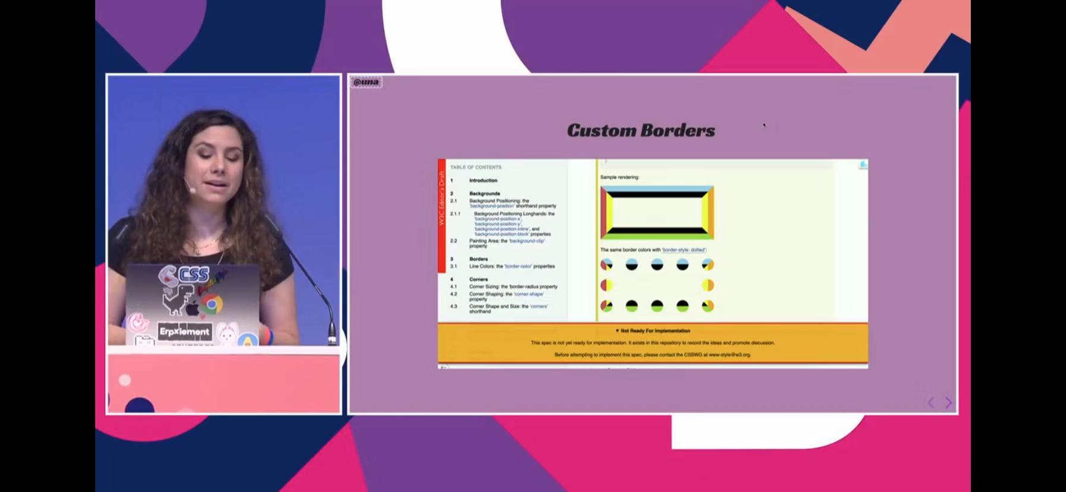1066x492 pixels.
Task: Open Corner Sizing border-radius entry
Action: point(513,286)
